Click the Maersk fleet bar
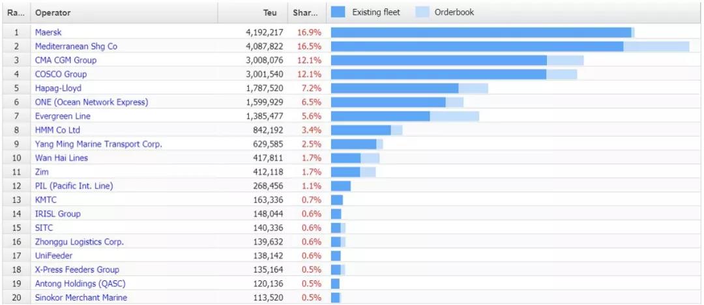 point(481,33)
